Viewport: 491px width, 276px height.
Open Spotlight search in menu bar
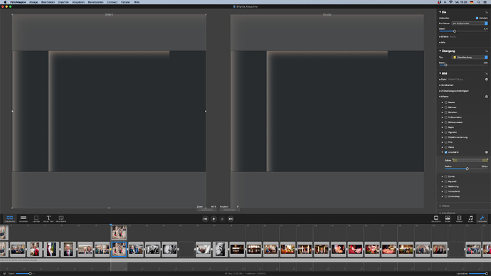(x=478, y=2)
